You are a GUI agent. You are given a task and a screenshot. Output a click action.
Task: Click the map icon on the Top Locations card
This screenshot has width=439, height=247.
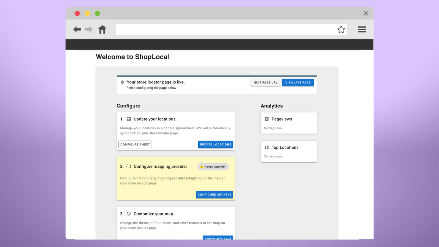267,147
